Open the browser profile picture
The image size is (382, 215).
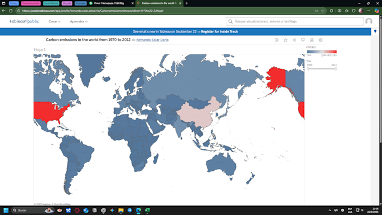(x=361, y=11)
